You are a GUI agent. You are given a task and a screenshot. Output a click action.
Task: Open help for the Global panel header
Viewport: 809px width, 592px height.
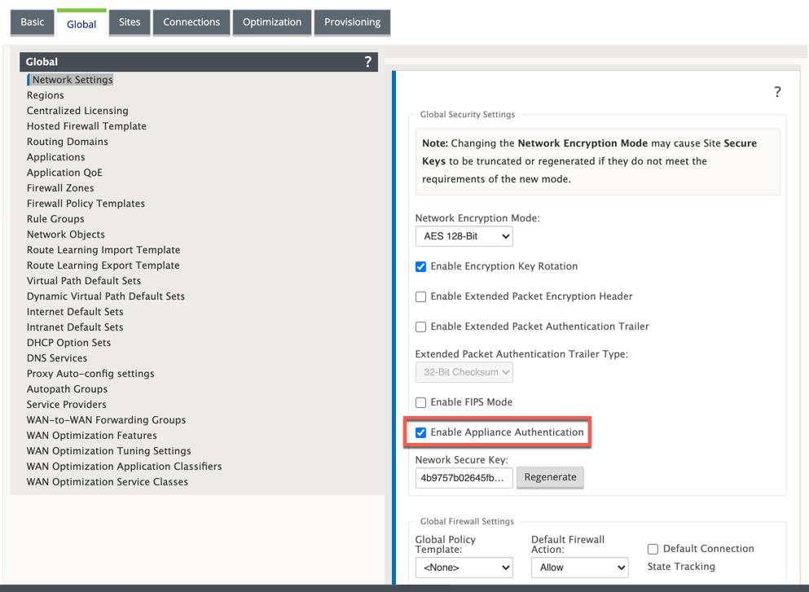pyautogui.click(x=368, y=62)
